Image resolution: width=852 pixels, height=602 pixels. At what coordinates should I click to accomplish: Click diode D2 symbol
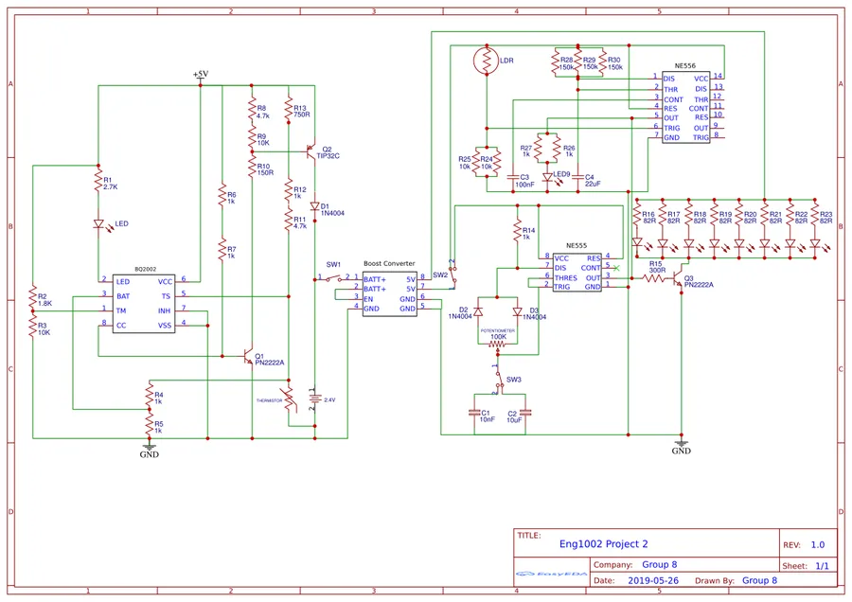tap(478, 311)
